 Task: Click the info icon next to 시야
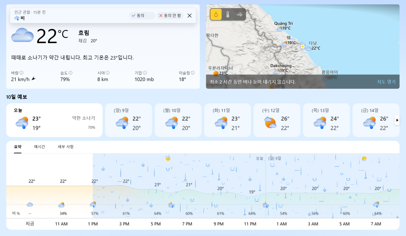point(108,73)
